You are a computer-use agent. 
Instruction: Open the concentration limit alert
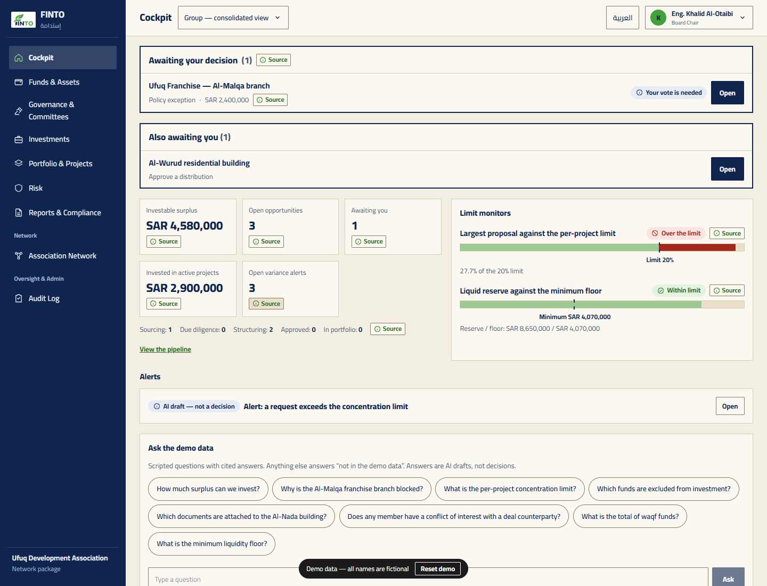pos(730,406)
